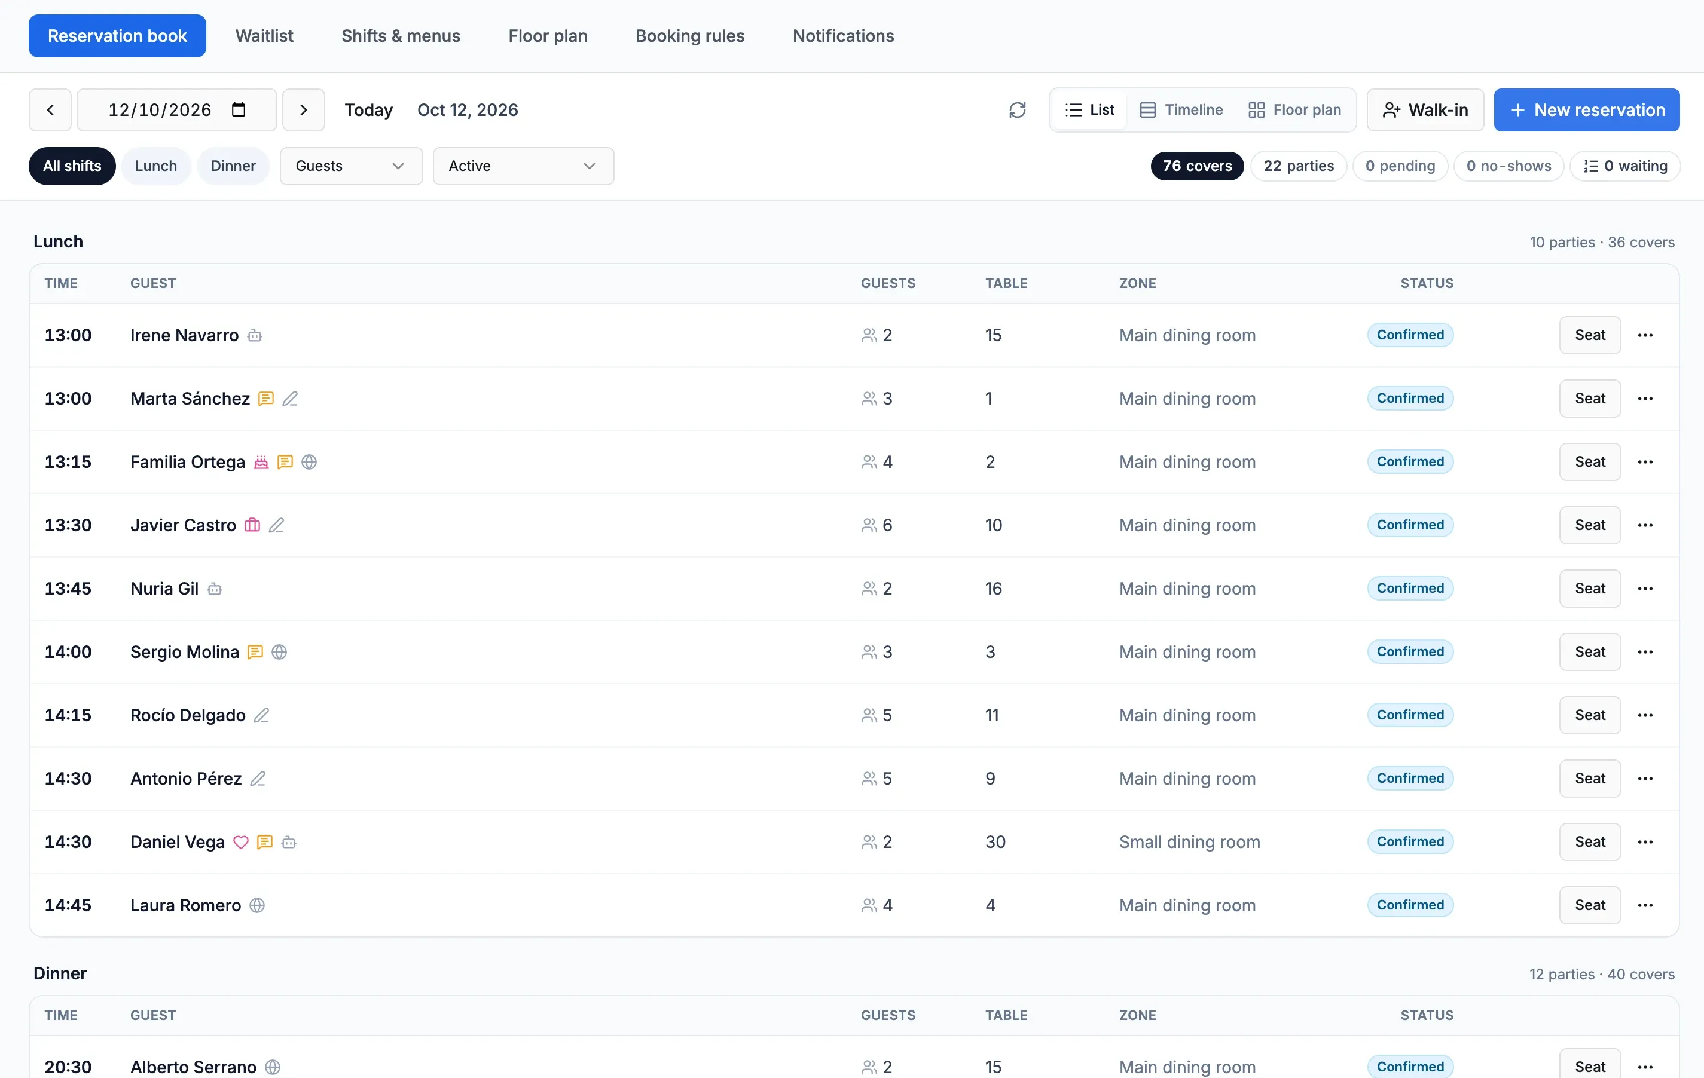
Task: Switch to Timeline view
Action: coord(1181,109)
